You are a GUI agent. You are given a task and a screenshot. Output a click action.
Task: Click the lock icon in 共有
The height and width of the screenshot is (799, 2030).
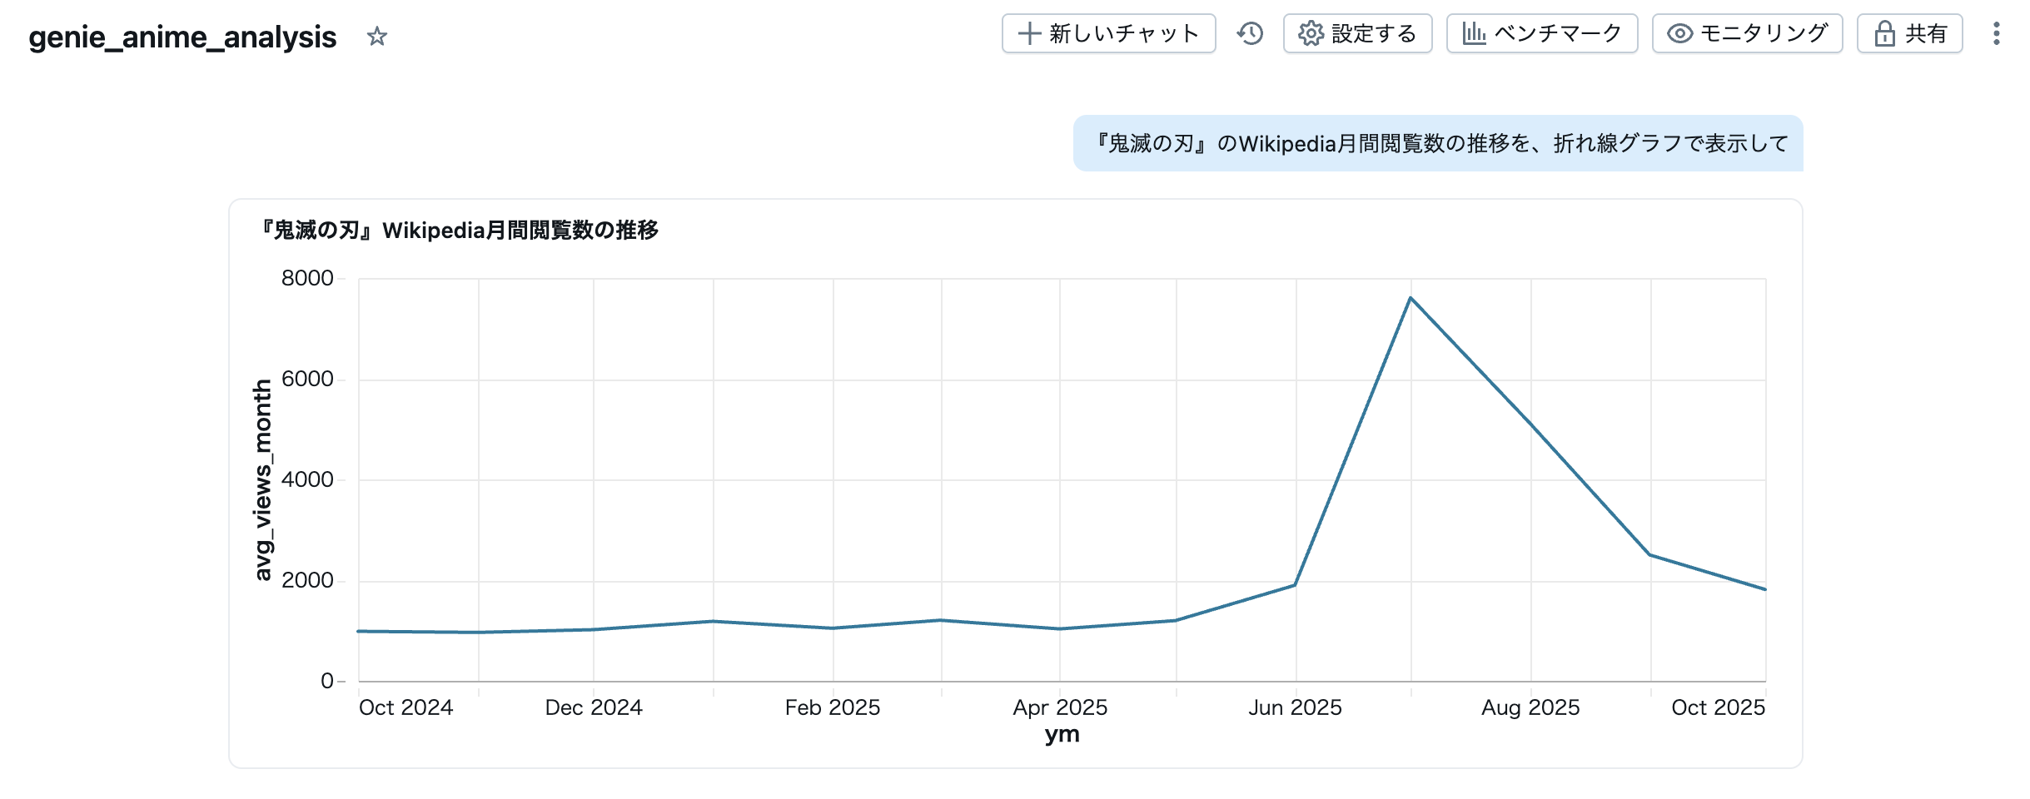(1884, 33)
